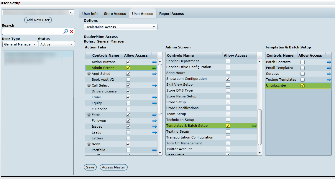Viewport: 335px width, 179px height.
Task: Enable Allow Access for Book Appt V2
Action: pos(128,80)
